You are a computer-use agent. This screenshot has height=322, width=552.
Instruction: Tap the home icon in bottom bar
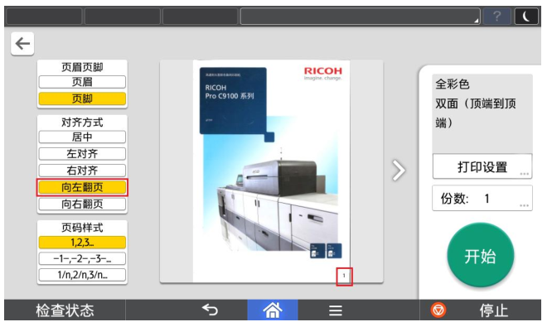[273, 310]
